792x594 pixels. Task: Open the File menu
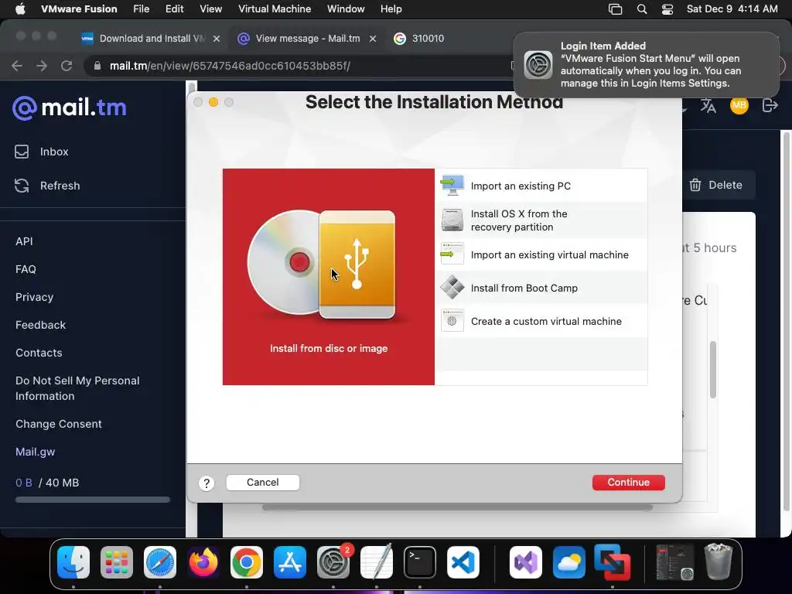coord(142,9)
